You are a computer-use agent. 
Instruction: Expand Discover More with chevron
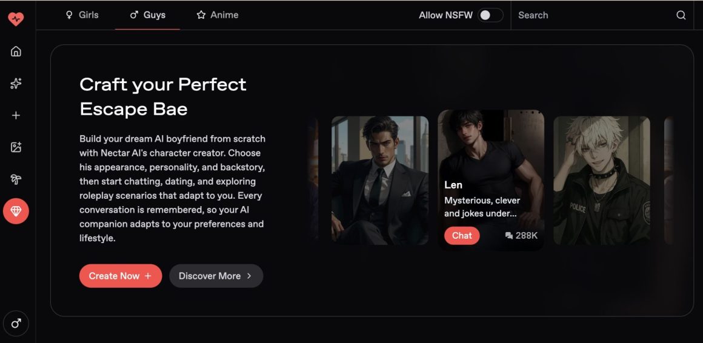216,276
